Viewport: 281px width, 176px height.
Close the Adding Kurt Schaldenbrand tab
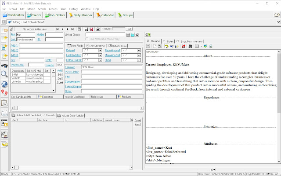pos(278,22)
